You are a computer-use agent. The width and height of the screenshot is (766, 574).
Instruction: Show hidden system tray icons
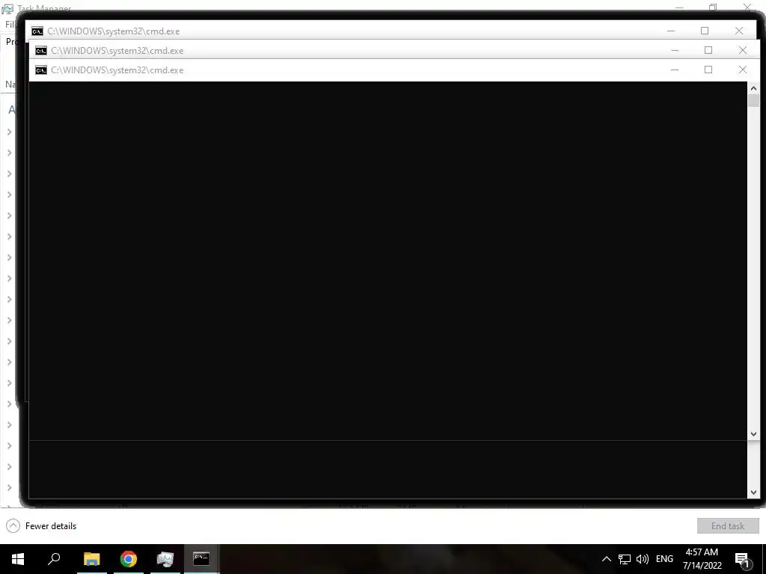(x=606, y=559)
